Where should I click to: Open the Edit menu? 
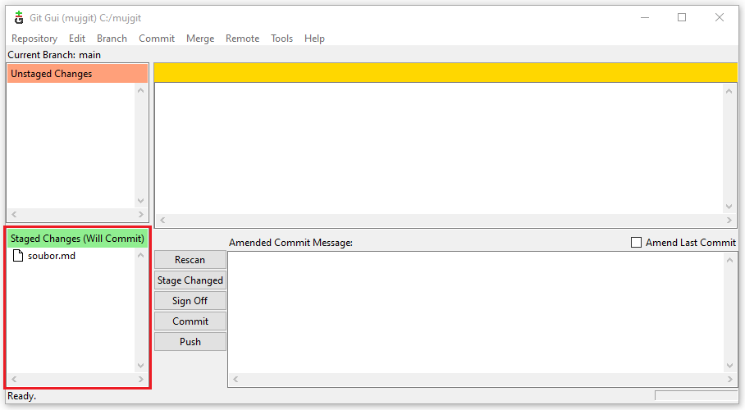tap(76, 39)
